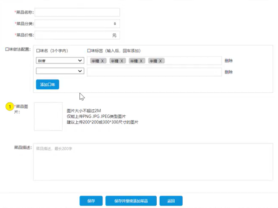Viewport: 278px width, 208px height.
Task: Click the 元 unit in price field
Action: pos(114,35)
